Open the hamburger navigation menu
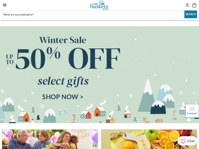The image size is (199, 149). pos(5,5)
